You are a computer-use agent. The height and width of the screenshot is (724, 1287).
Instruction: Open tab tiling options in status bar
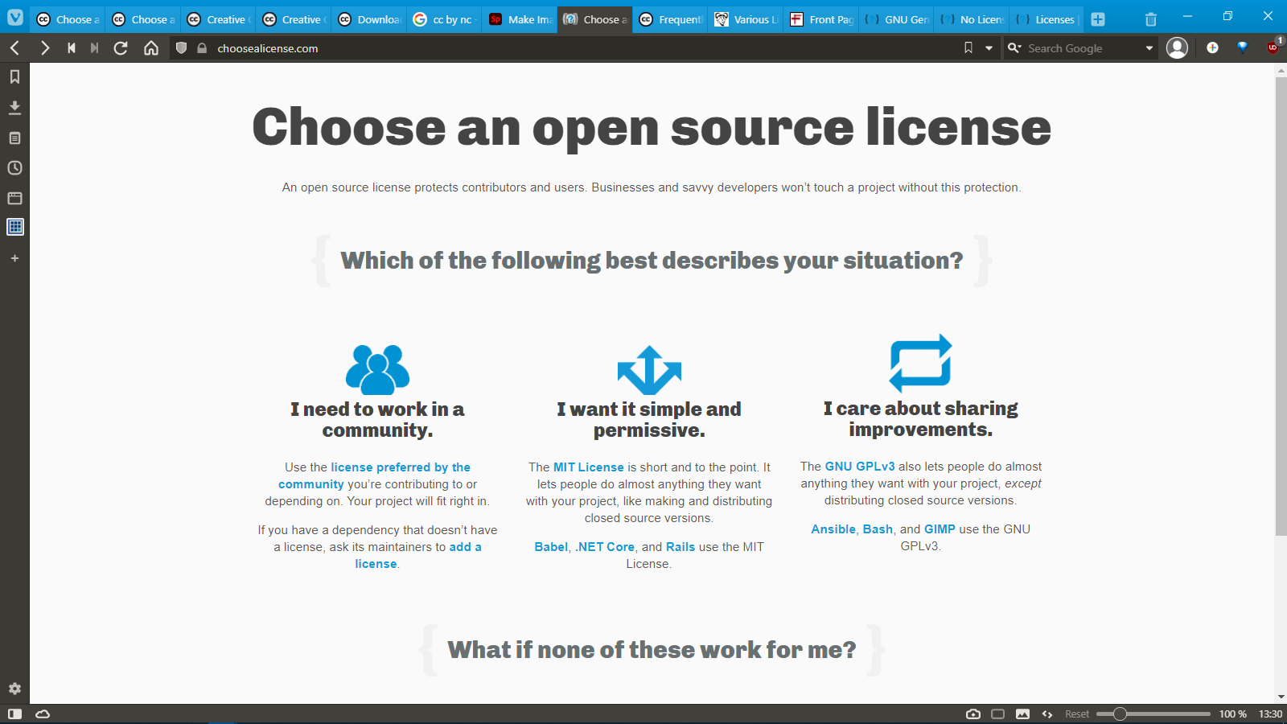[998, 714]
